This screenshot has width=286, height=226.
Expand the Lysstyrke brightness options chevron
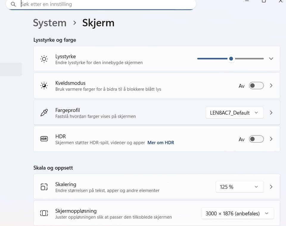pyautogui.click(x=271, y=59)
